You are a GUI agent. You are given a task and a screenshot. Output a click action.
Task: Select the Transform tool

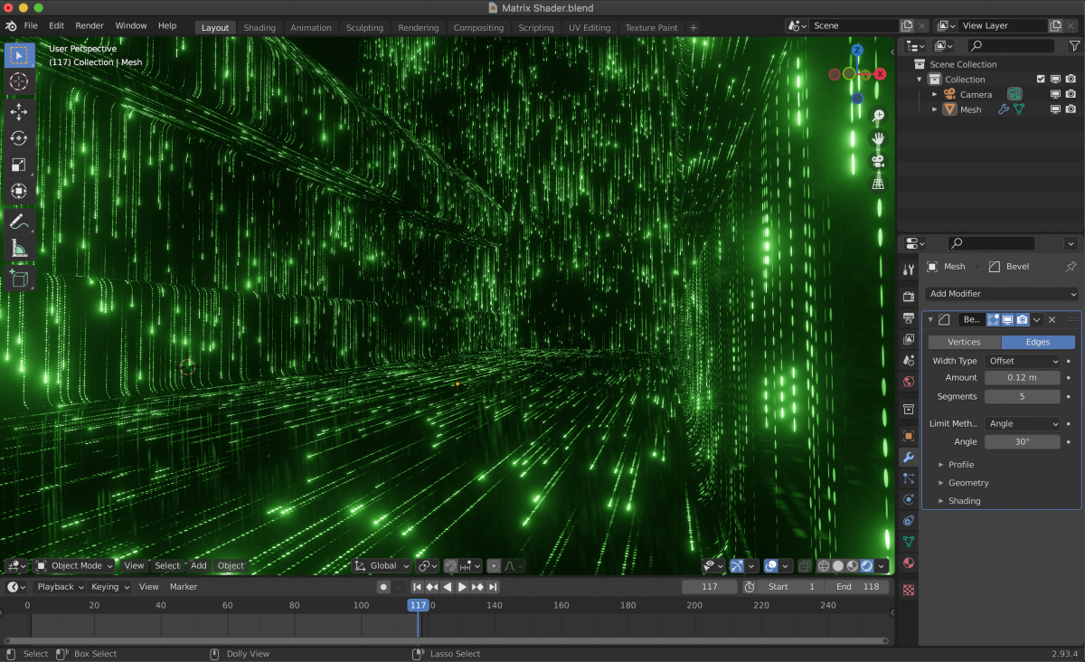(19, 191)
